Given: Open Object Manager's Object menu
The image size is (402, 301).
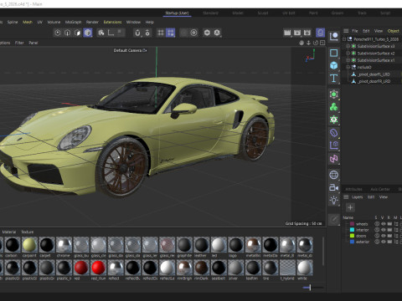Looking at the screenshot, I should tap(393, 31).
